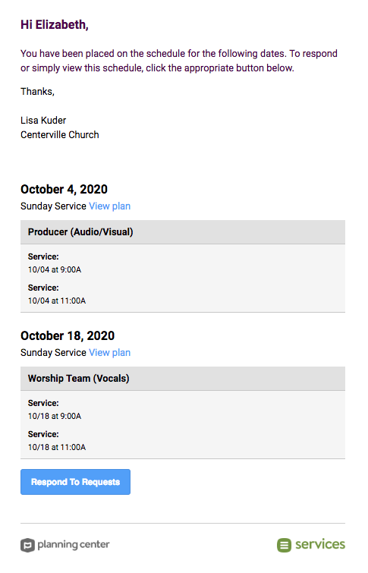Select the Producer (Audio/Visual) header
368x573 pixels.
click(183, 232)
